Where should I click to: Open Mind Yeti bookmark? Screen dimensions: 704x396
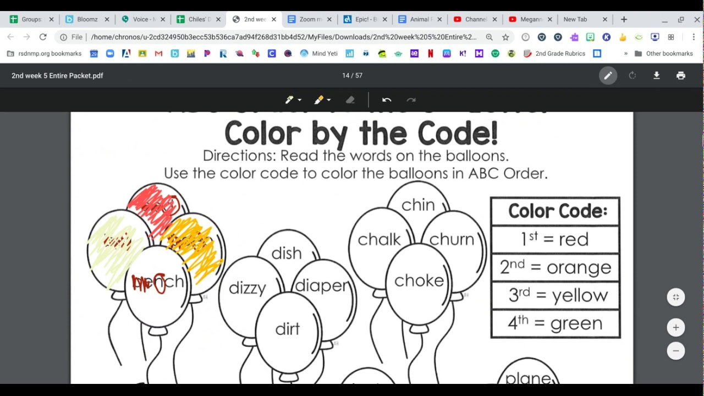click(319, 53)
